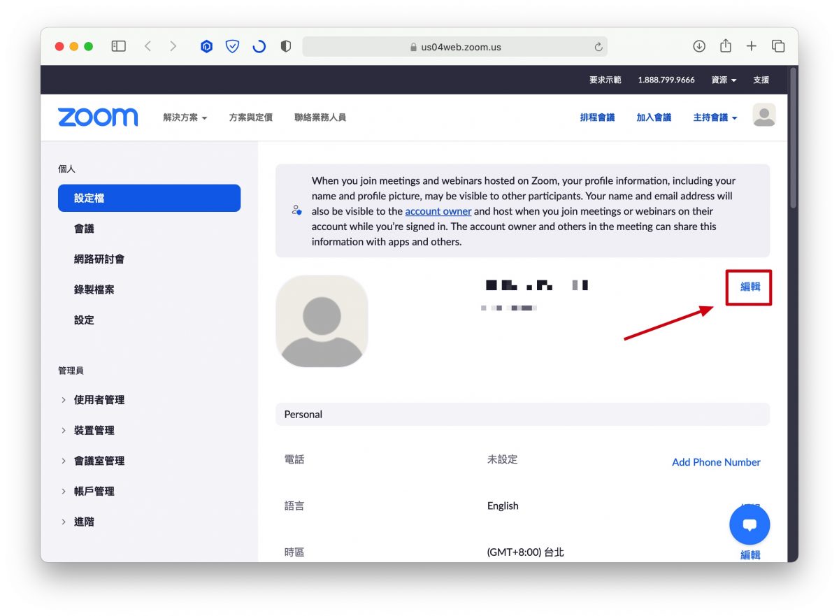Show Safari tab overview icon
The width and height of the screenshot is (839, 616).
pos(778,46)
